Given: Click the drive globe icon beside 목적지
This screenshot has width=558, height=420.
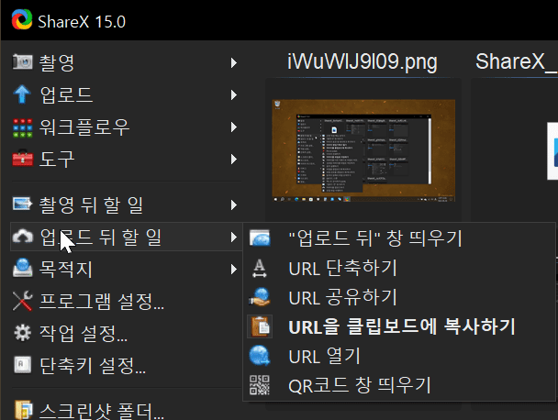Looking at the screenshot, I should [22, 268].
